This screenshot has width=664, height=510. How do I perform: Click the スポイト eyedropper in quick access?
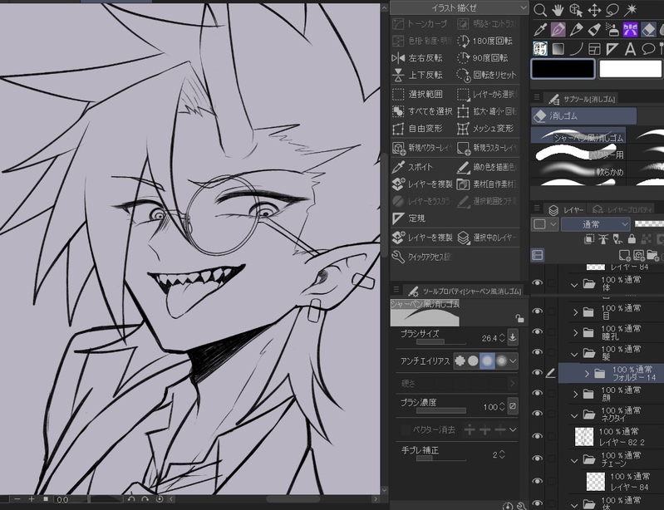pyautogui.click(x=413, y=167)
